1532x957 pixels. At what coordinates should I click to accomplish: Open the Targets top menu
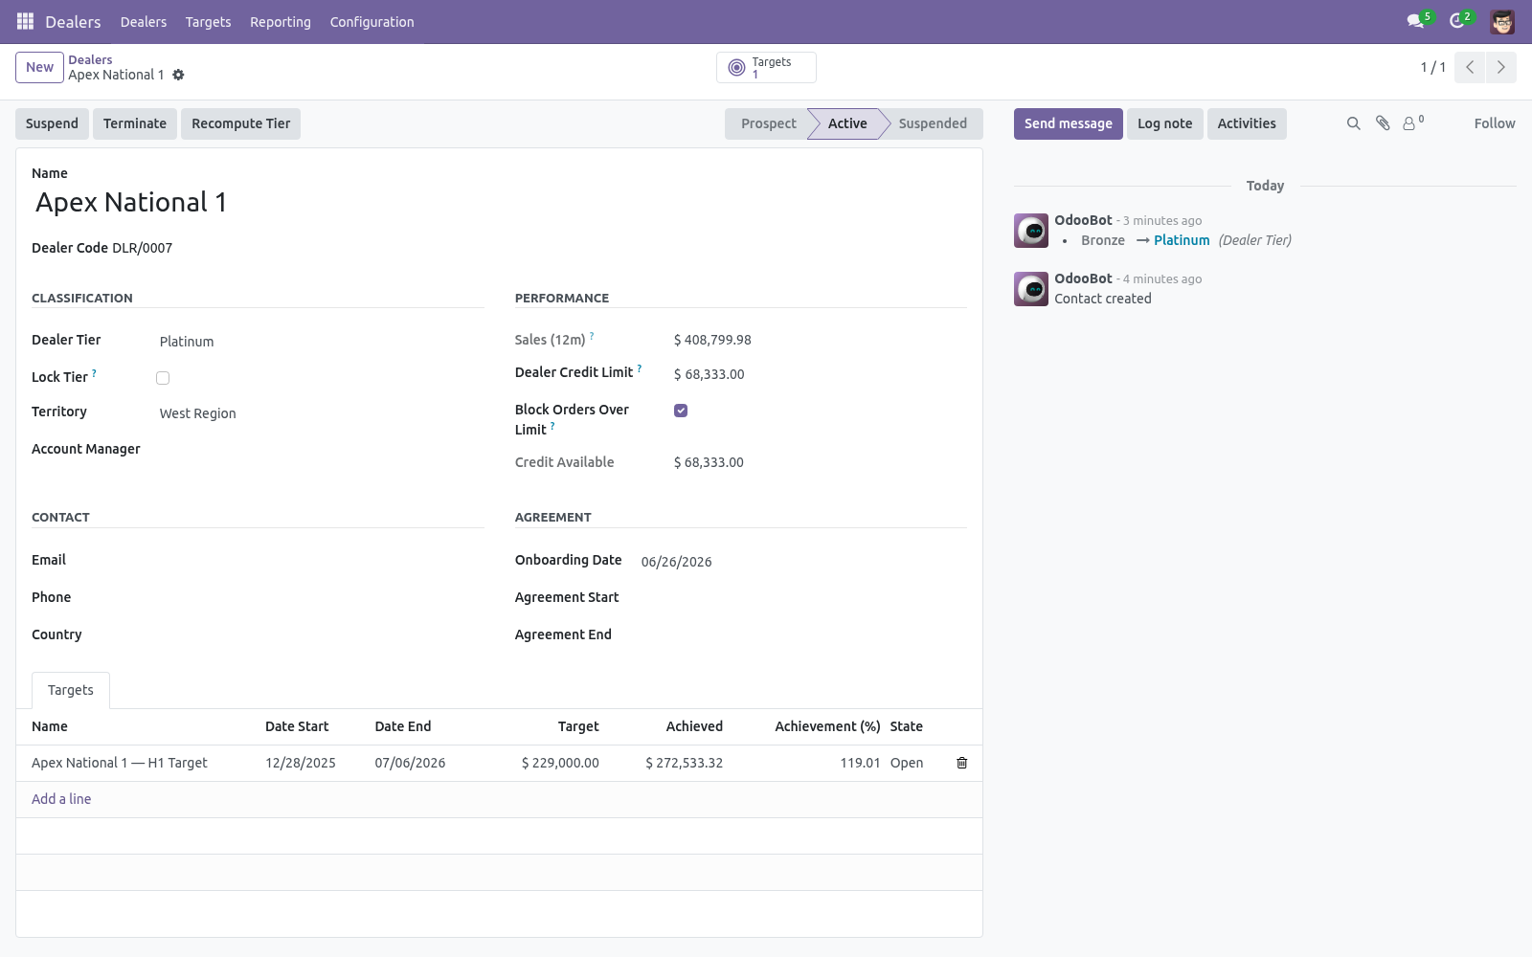click(208, 21)
